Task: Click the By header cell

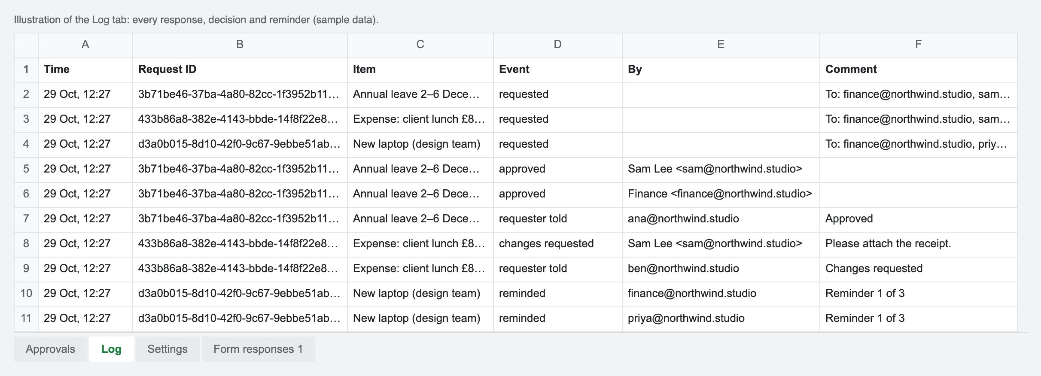Action: pos(721,70)
